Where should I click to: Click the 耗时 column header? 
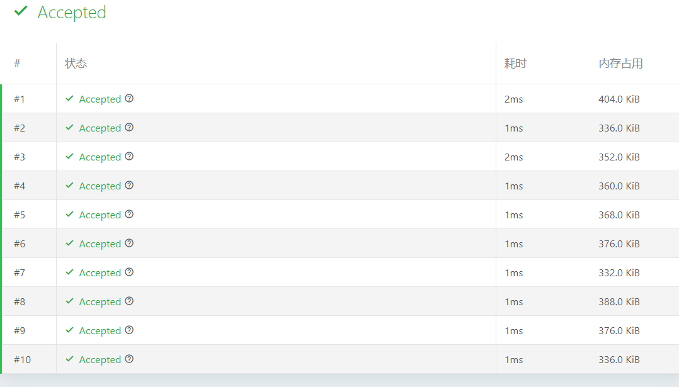(515, 64)
